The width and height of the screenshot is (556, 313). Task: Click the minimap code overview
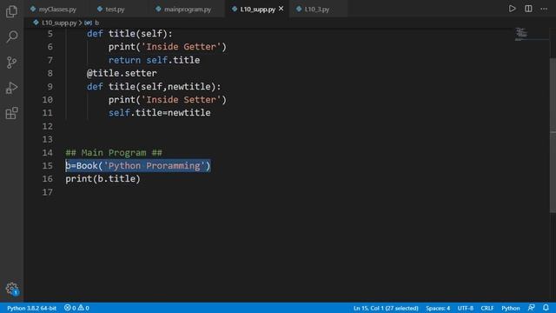coord(521,34)
